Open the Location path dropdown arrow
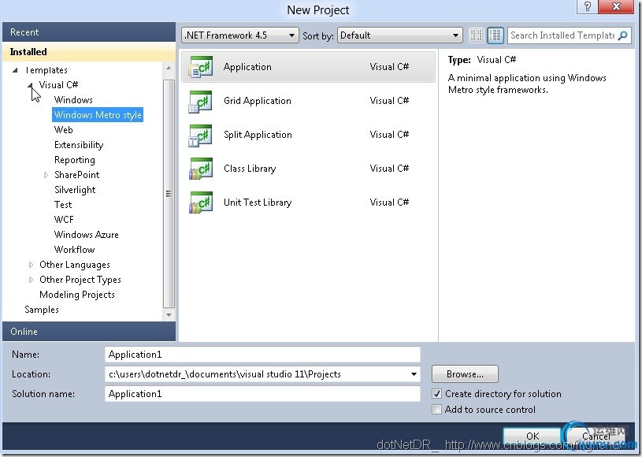The image size is (642, 457). click(414, 374)
